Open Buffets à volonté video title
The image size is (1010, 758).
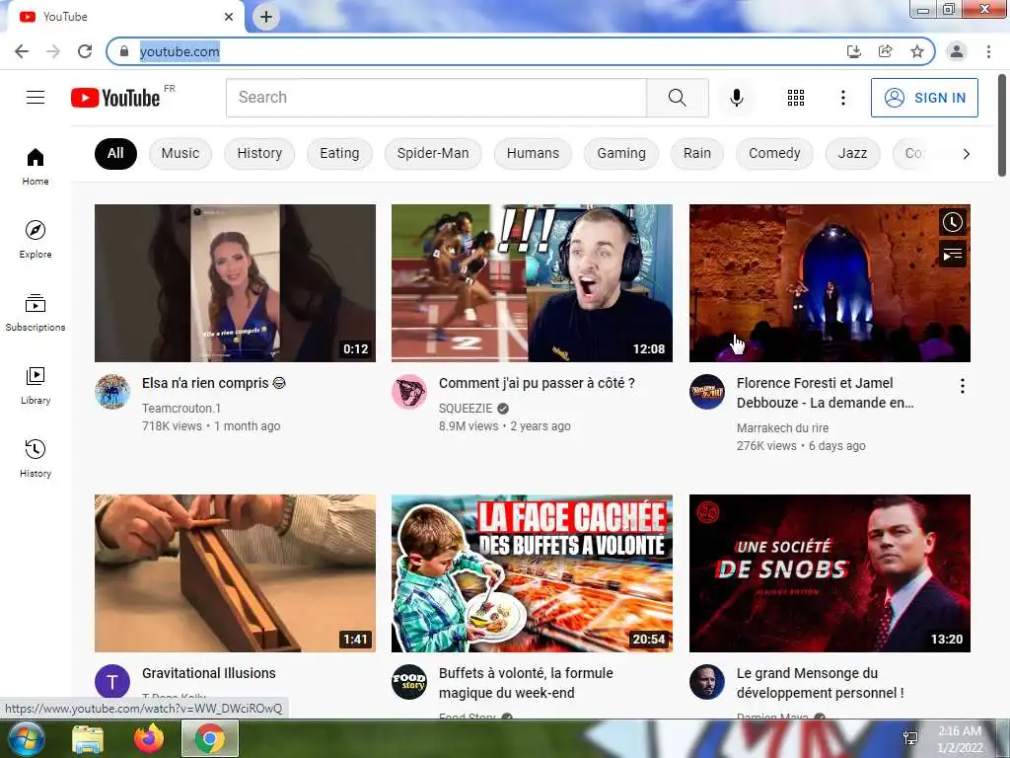click(x=526, y=683)
